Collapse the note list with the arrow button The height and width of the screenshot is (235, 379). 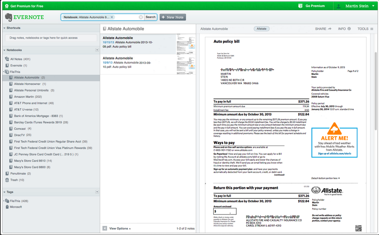point(105,228)
